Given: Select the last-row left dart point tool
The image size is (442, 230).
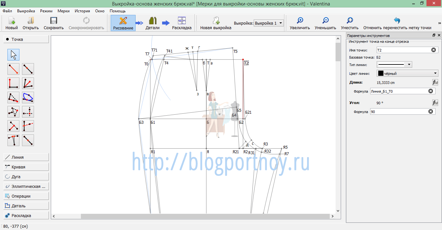Looking at the screenshot, I should click(13, 140).
